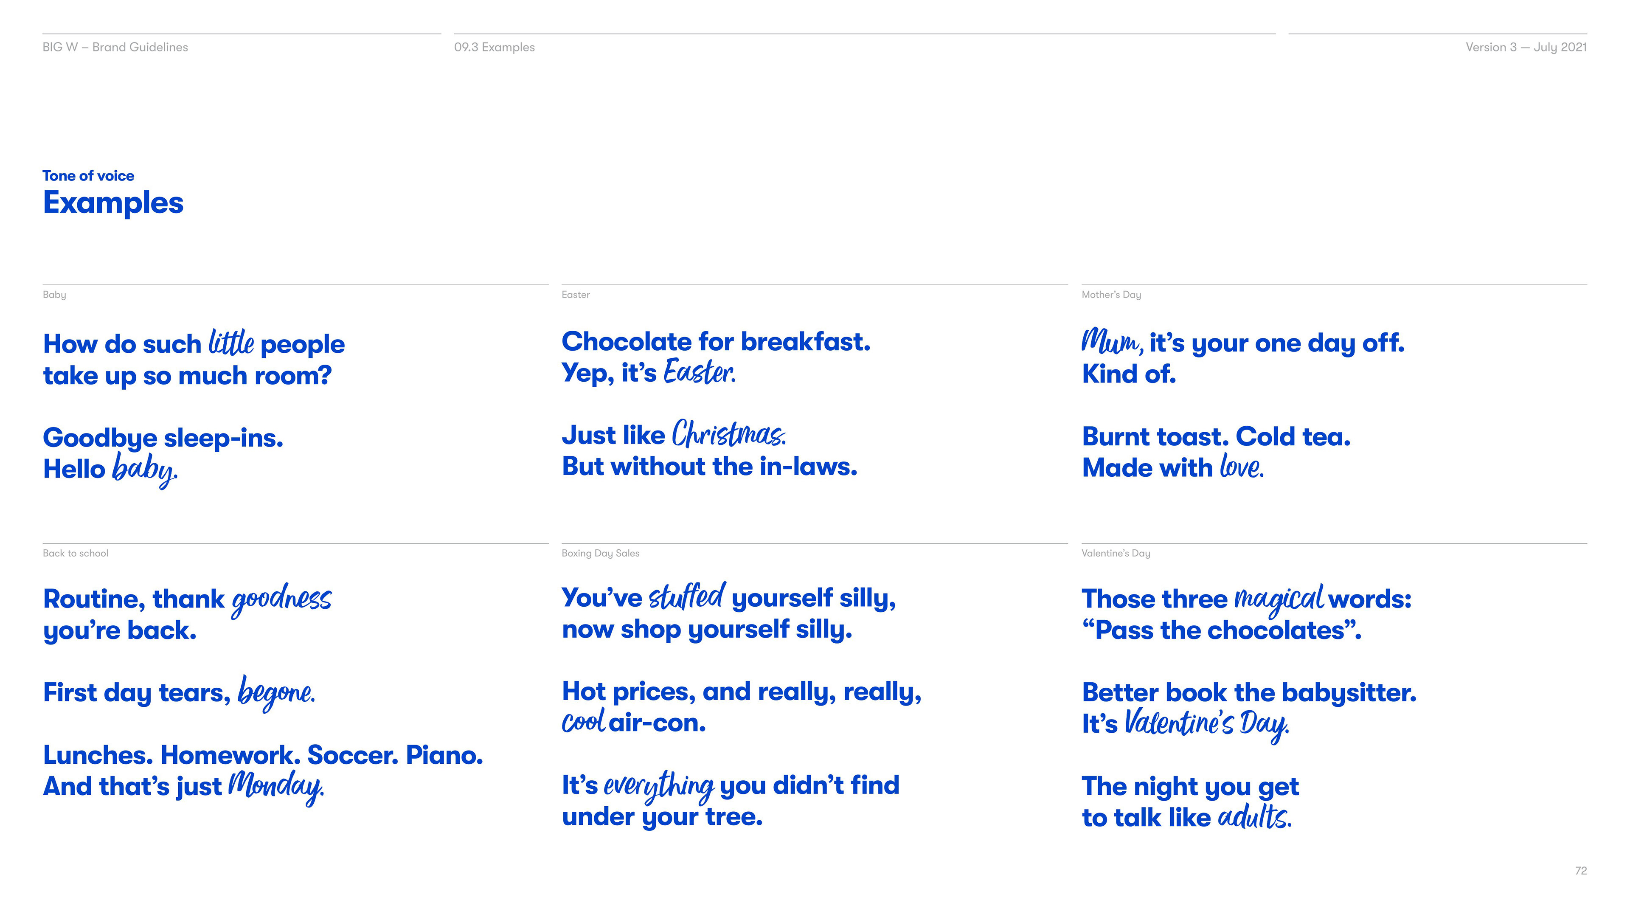Click the handwritten word "Christmas"

(x=728, y=435)
